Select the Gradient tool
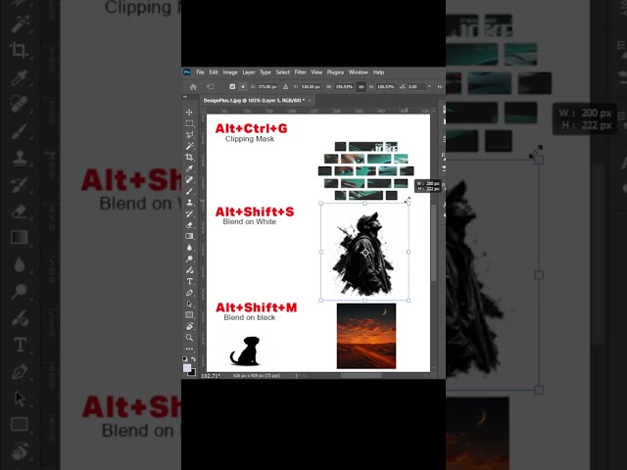 click(189, 236)
